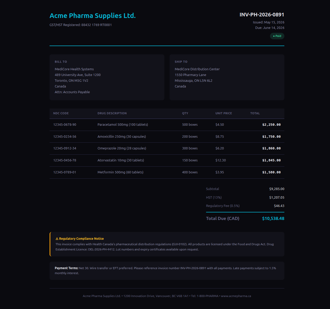Click Atorvastatin 10mg (30 tablets) description
The width and height of the screenshot is (330, 309).
[121, 160]
